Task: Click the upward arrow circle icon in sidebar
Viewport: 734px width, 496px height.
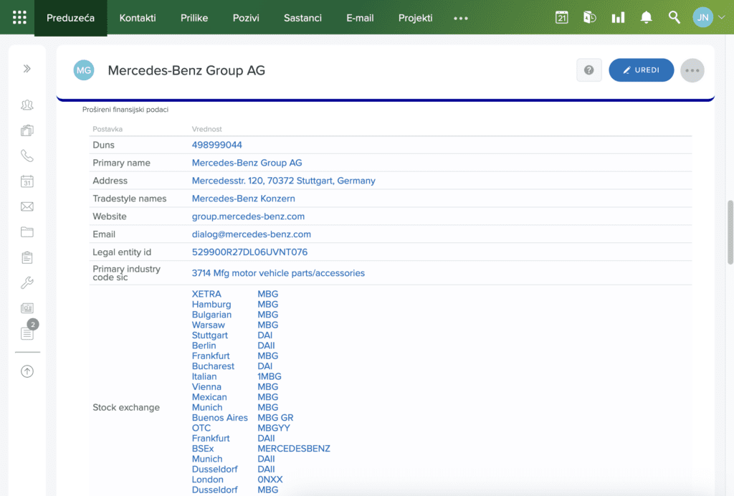Action: [x=27, y=371]
